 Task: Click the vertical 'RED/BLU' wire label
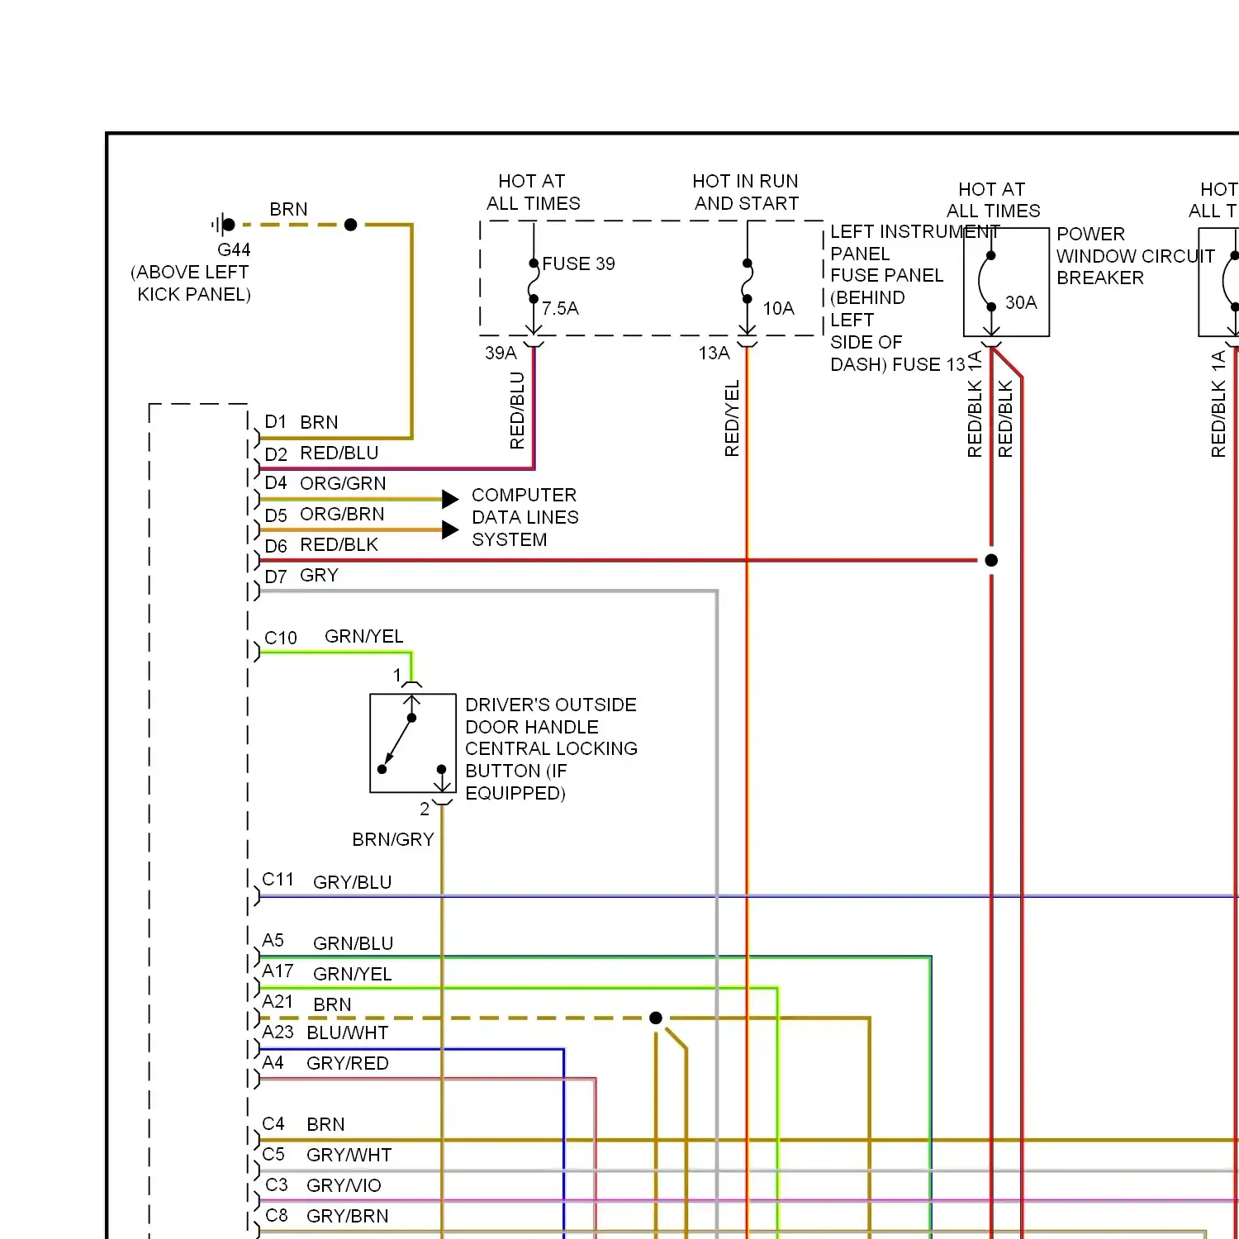coord(517,411)
